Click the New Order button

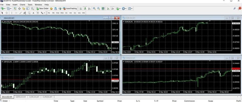coord(42,9)
